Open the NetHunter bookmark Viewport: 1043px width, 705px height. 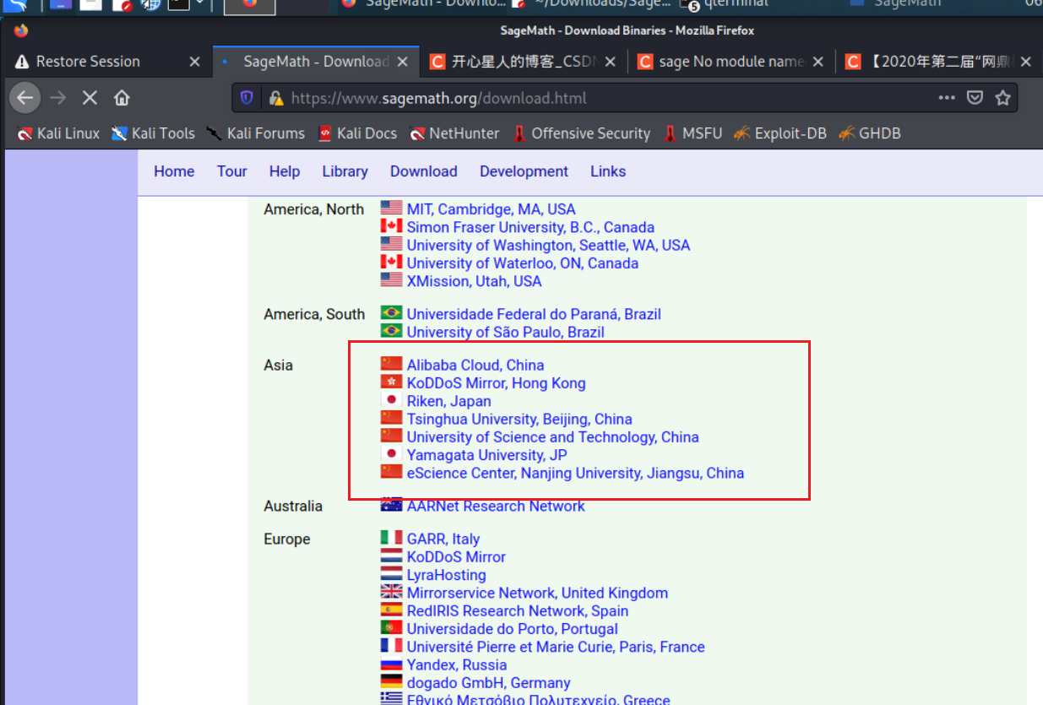click(x=454, y=133)
